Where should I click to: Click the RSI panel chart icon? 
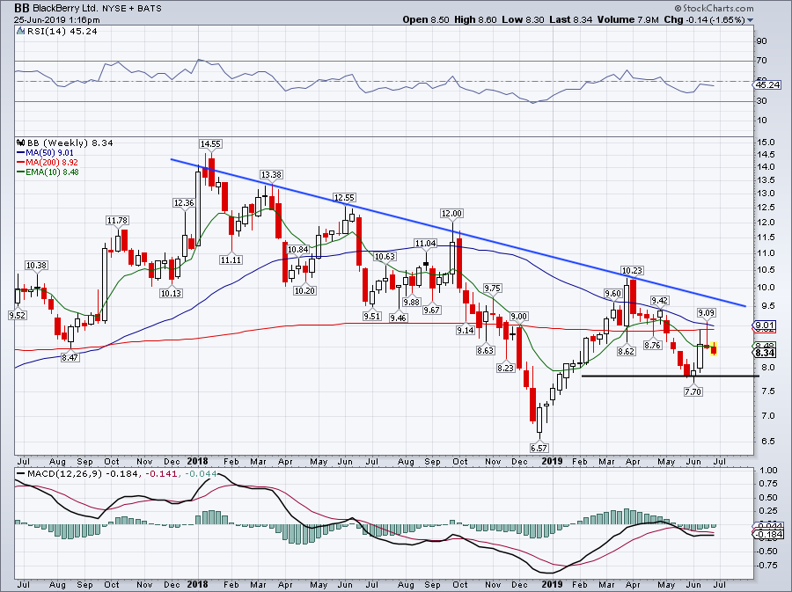tap(20, 32)
